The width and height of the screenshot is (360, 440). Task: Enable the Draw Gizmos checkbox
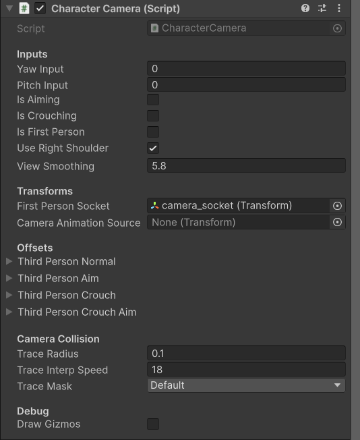[x=153, y=424]
